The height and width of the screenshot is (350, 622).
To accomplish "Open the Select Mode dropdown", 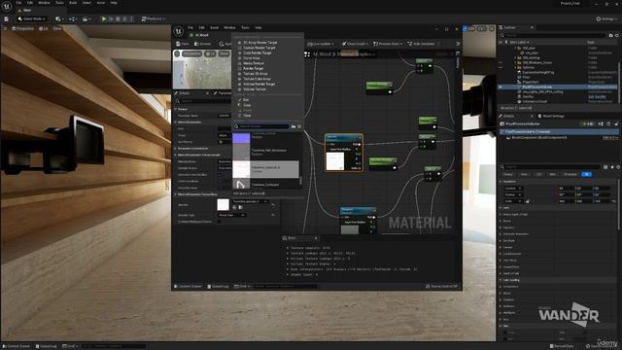I will [x=32, y=18].
